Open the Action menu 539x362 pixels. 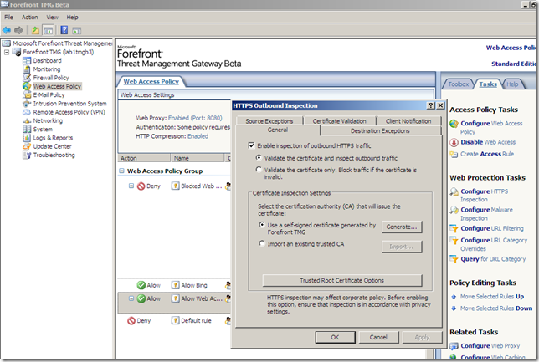30,18
